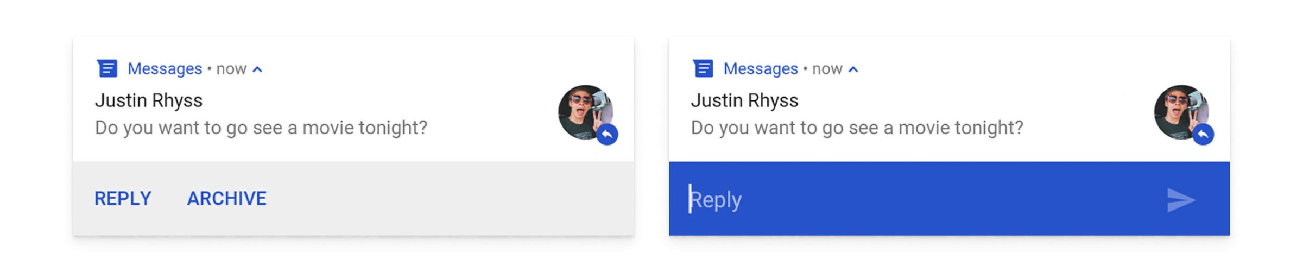Click "Justin Rhyss" name in card with Archive action

[x=149, y=100]
